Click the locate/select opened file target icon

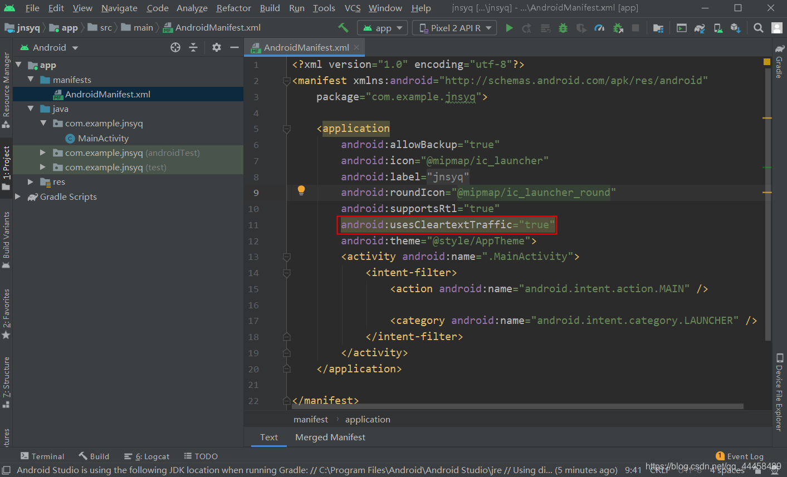coord(175,47)
